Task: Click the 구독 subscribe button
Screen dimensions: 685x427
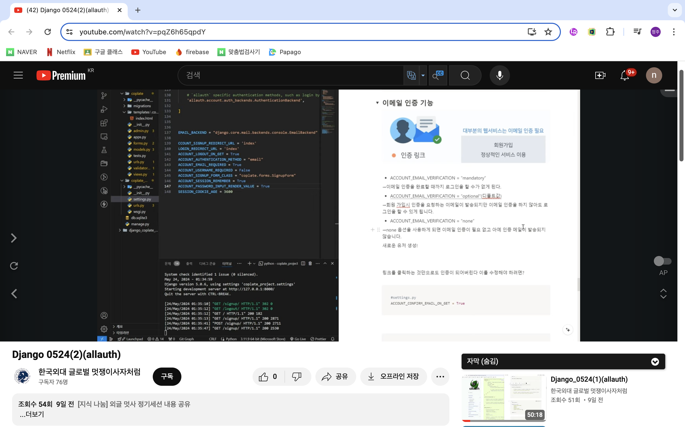Action: point(167,376)
